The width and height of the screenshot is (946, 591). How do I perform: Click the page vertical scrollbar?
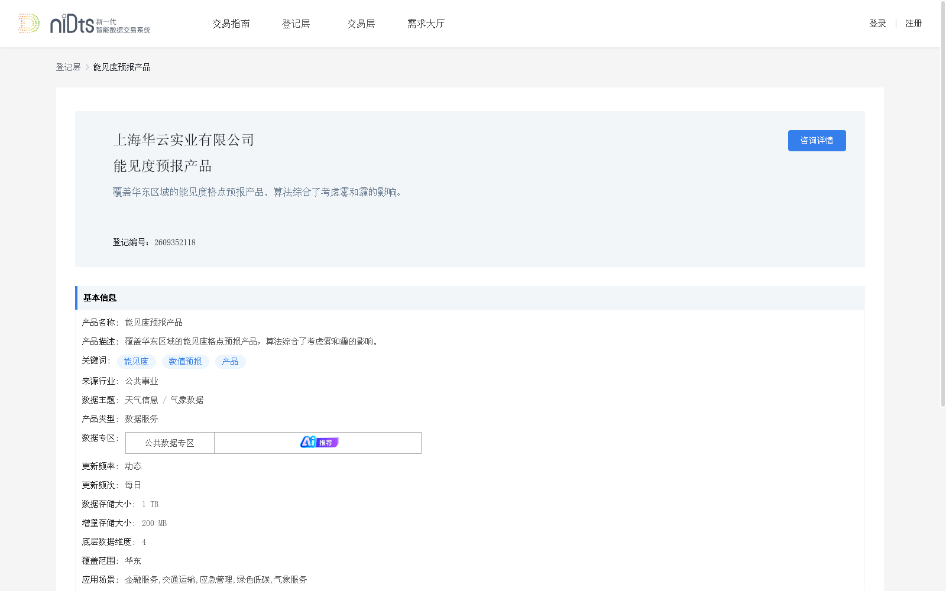[942, 204]
